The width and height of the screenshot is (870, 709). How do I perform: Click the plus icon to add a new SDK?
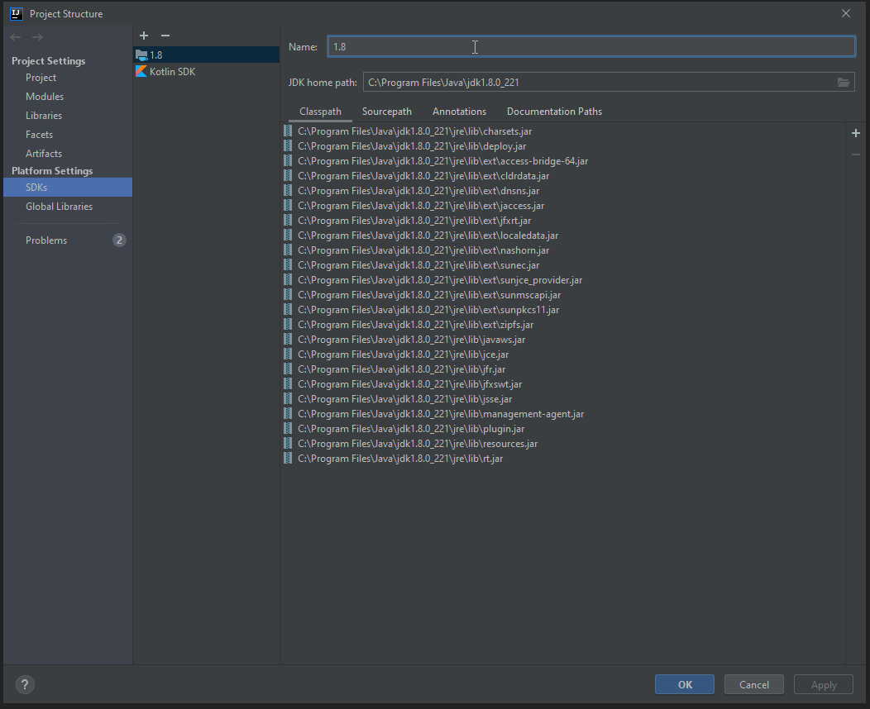point(143,36)
